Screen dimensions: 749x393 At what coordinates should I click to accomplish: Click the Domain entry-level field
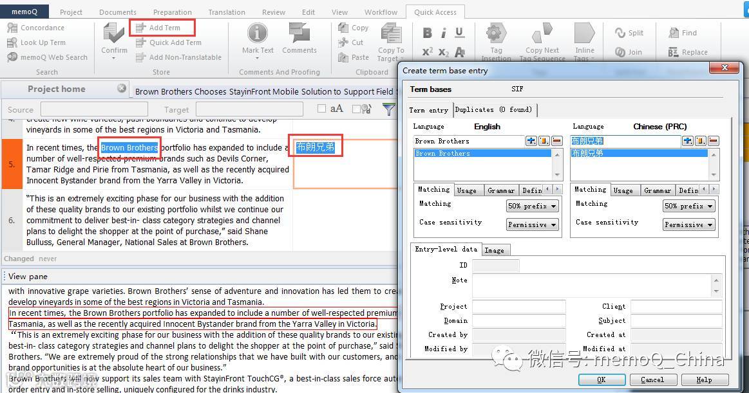(x=518, y=320)
